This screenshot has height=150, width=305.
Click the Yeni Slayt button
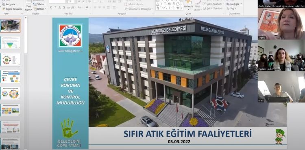click(x=28, y=6)
